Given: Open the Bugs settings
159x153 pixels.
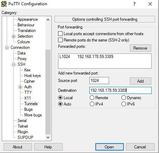Looking at the screenshot, I should [28, 109].
